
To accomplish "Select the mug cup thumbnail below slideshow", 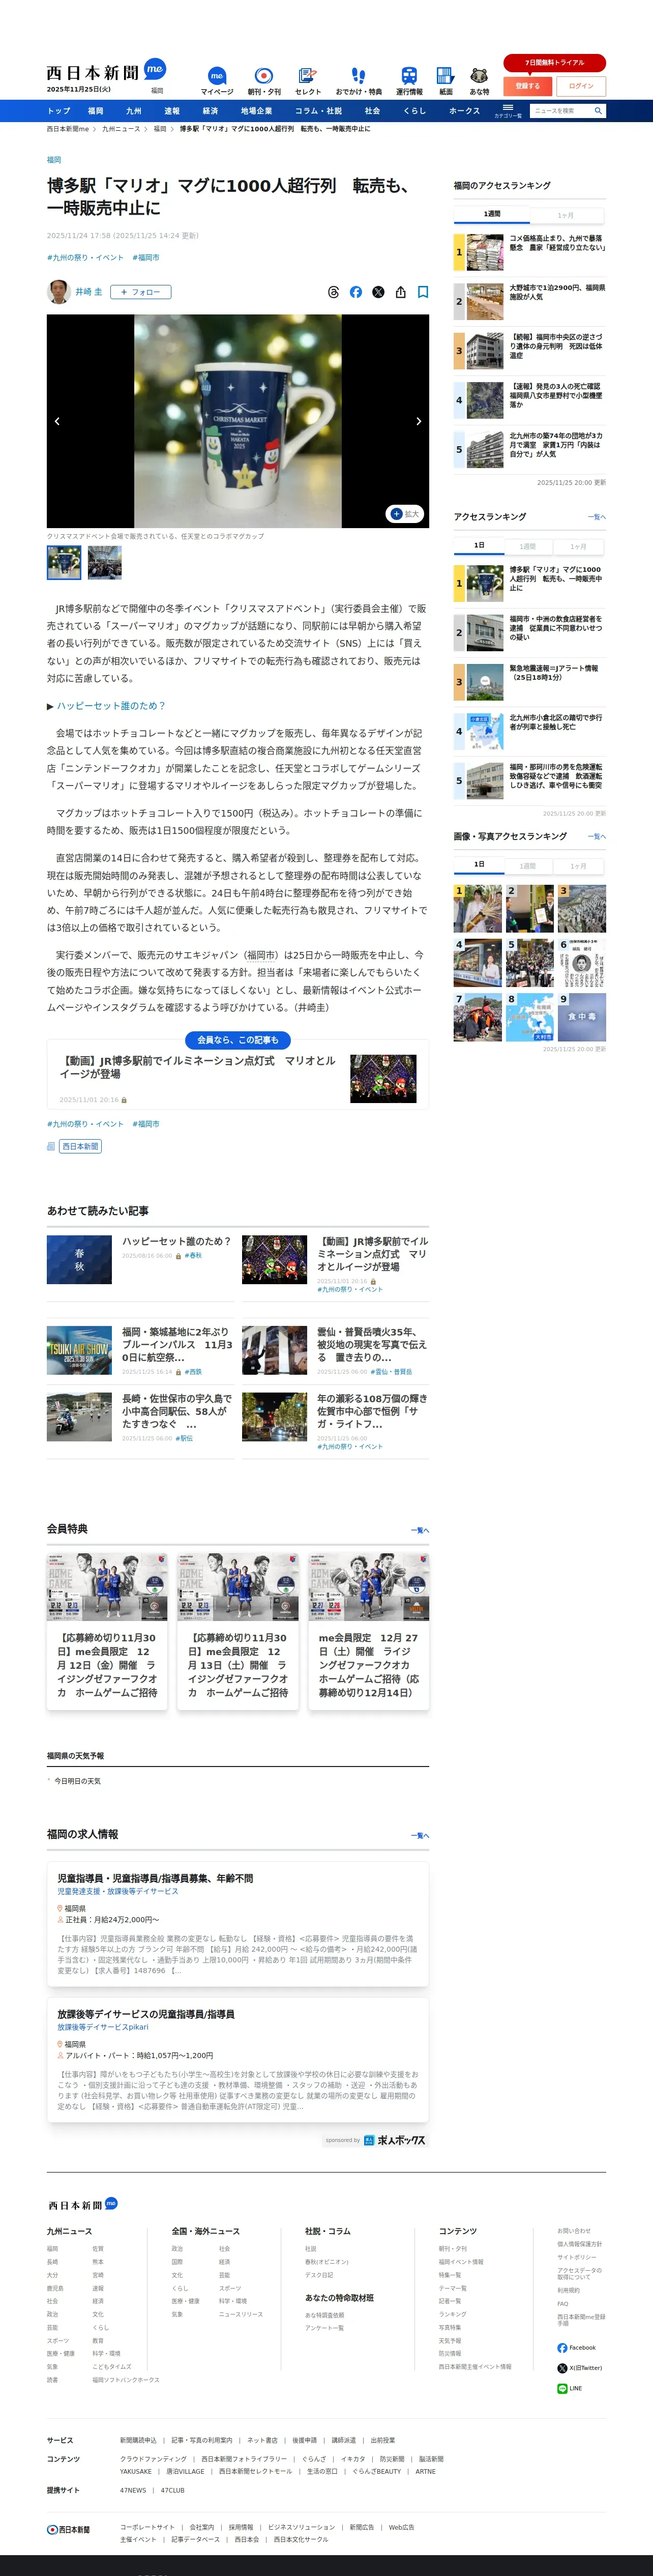I will coord(64,562).
